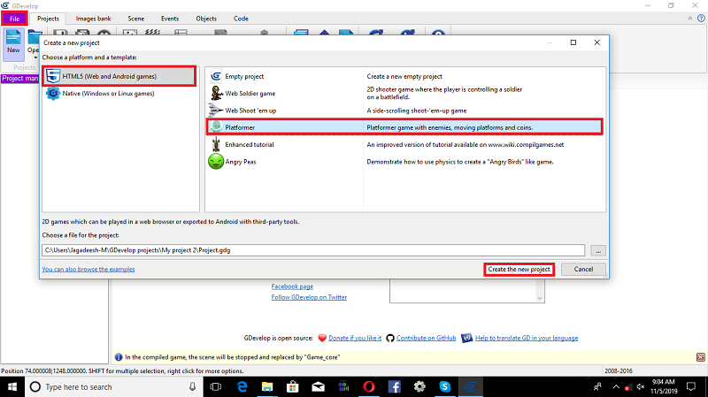Click the Enhanced tutorial tower icon
Viewport: 708px width, 397px height.
pos(216,144)
